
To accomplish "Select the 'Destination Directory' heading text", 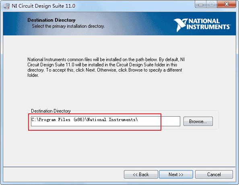I will click(52, 20).
